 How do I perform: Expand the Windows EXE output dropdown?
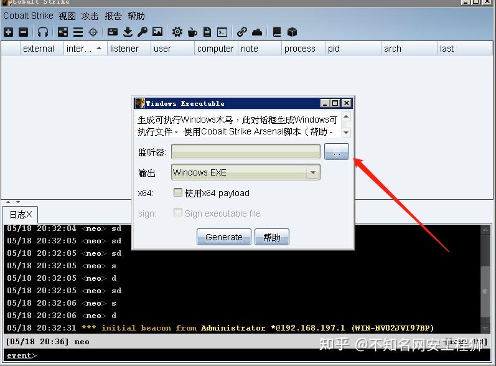313,172
